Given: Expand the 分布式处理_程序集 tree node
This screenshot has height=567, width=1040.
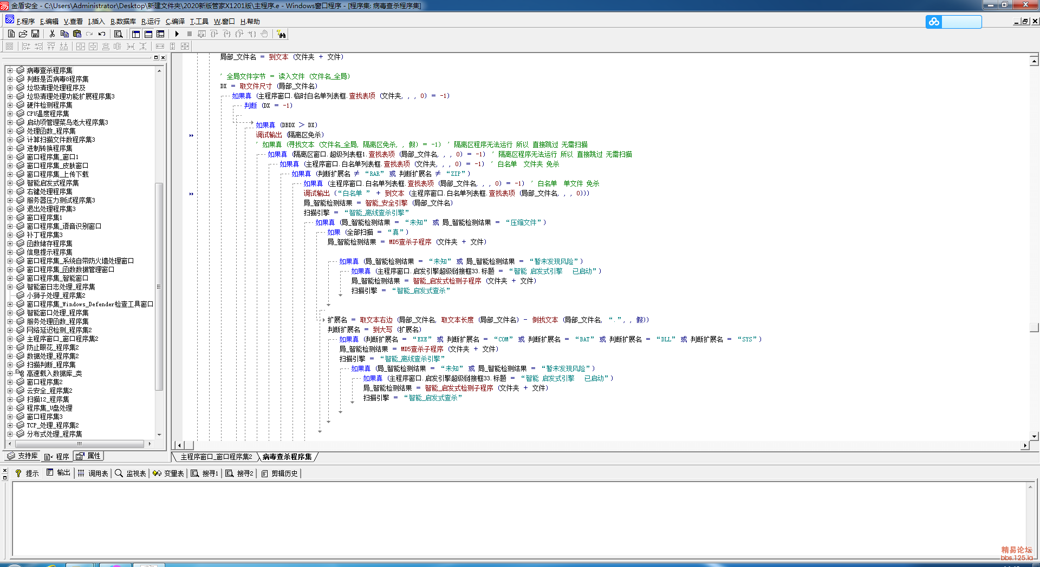Looking at the screenshot, I should [10, 434].
